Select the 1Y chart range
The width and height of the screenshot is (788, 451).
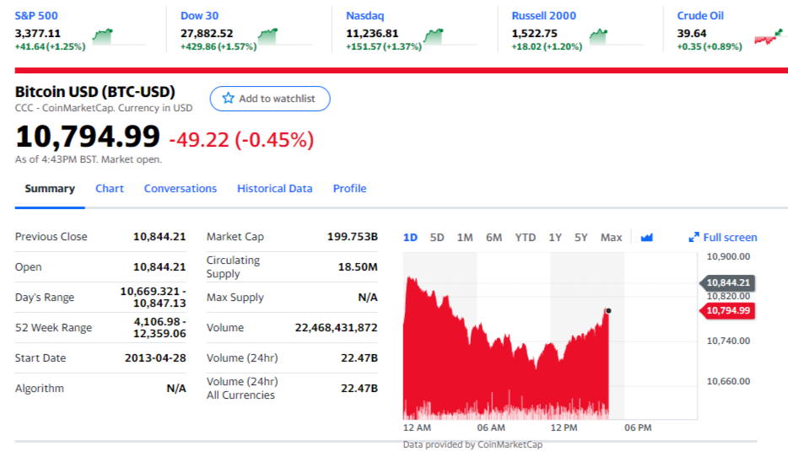coord(555,237)
